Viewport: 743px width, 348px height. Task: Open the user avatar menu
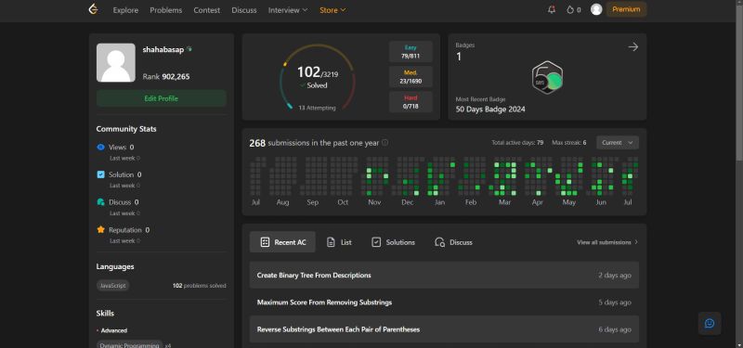(596, 9)
